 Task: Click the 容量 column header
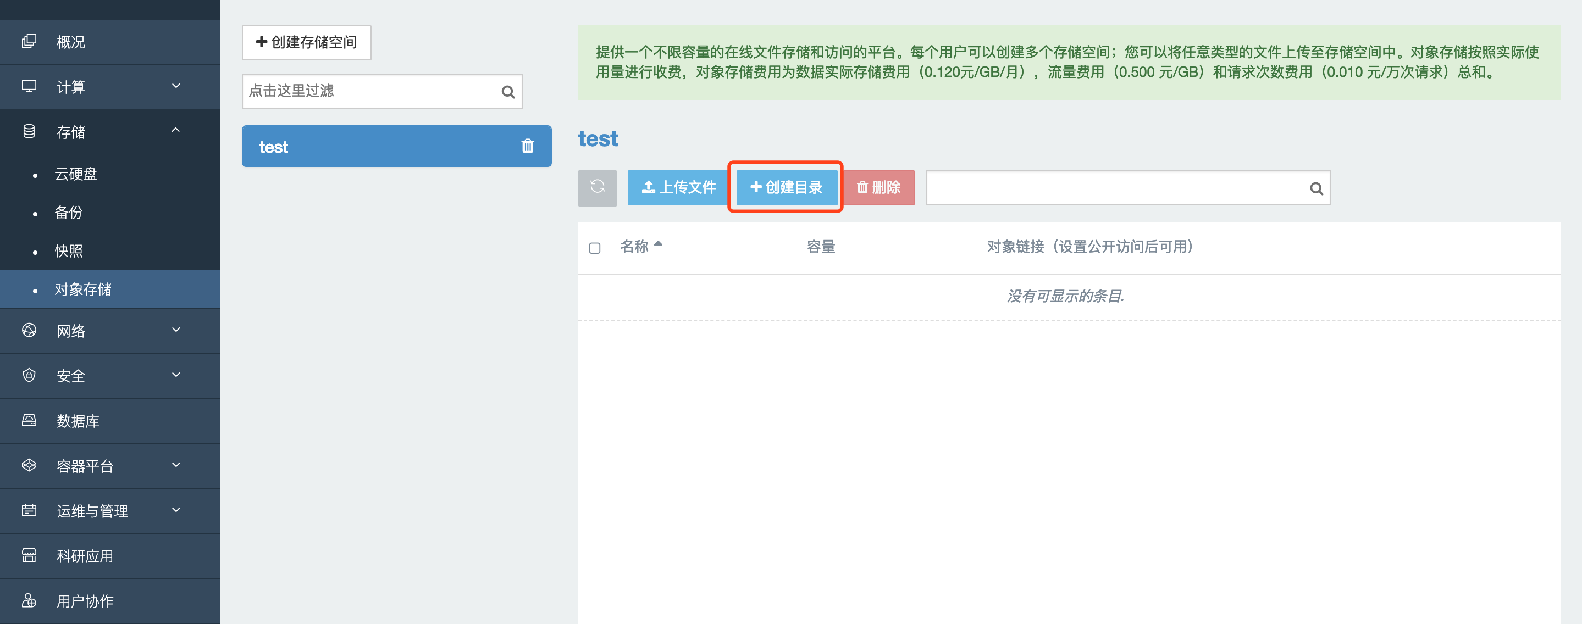821,247
